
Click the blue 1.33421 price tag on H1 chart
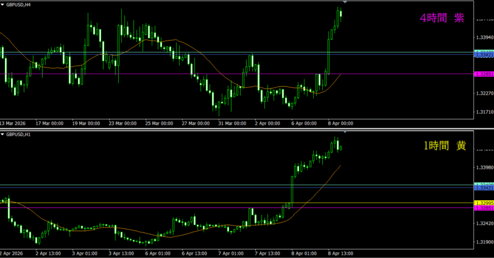[x=484, y=188]
